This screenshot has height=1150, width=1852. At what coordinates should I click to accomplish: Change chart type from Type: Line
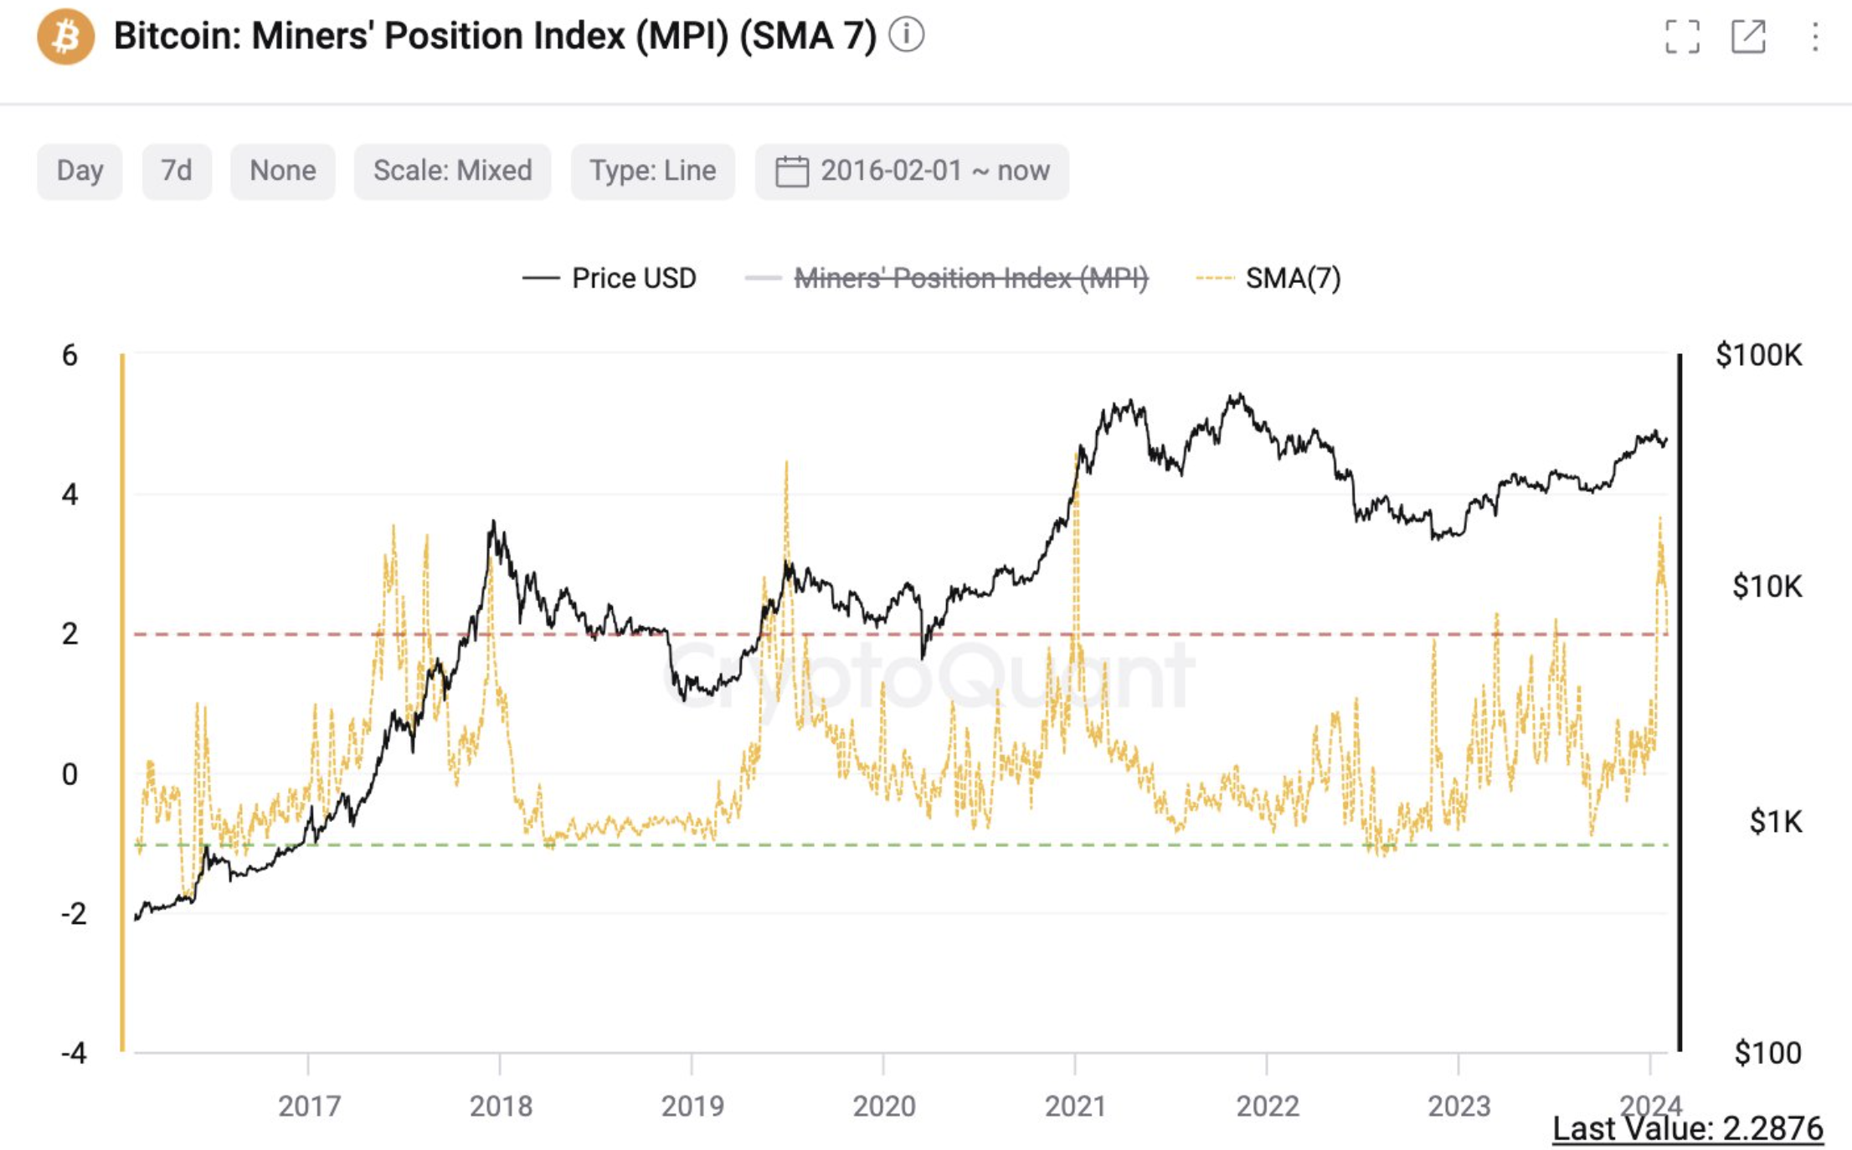652,171
